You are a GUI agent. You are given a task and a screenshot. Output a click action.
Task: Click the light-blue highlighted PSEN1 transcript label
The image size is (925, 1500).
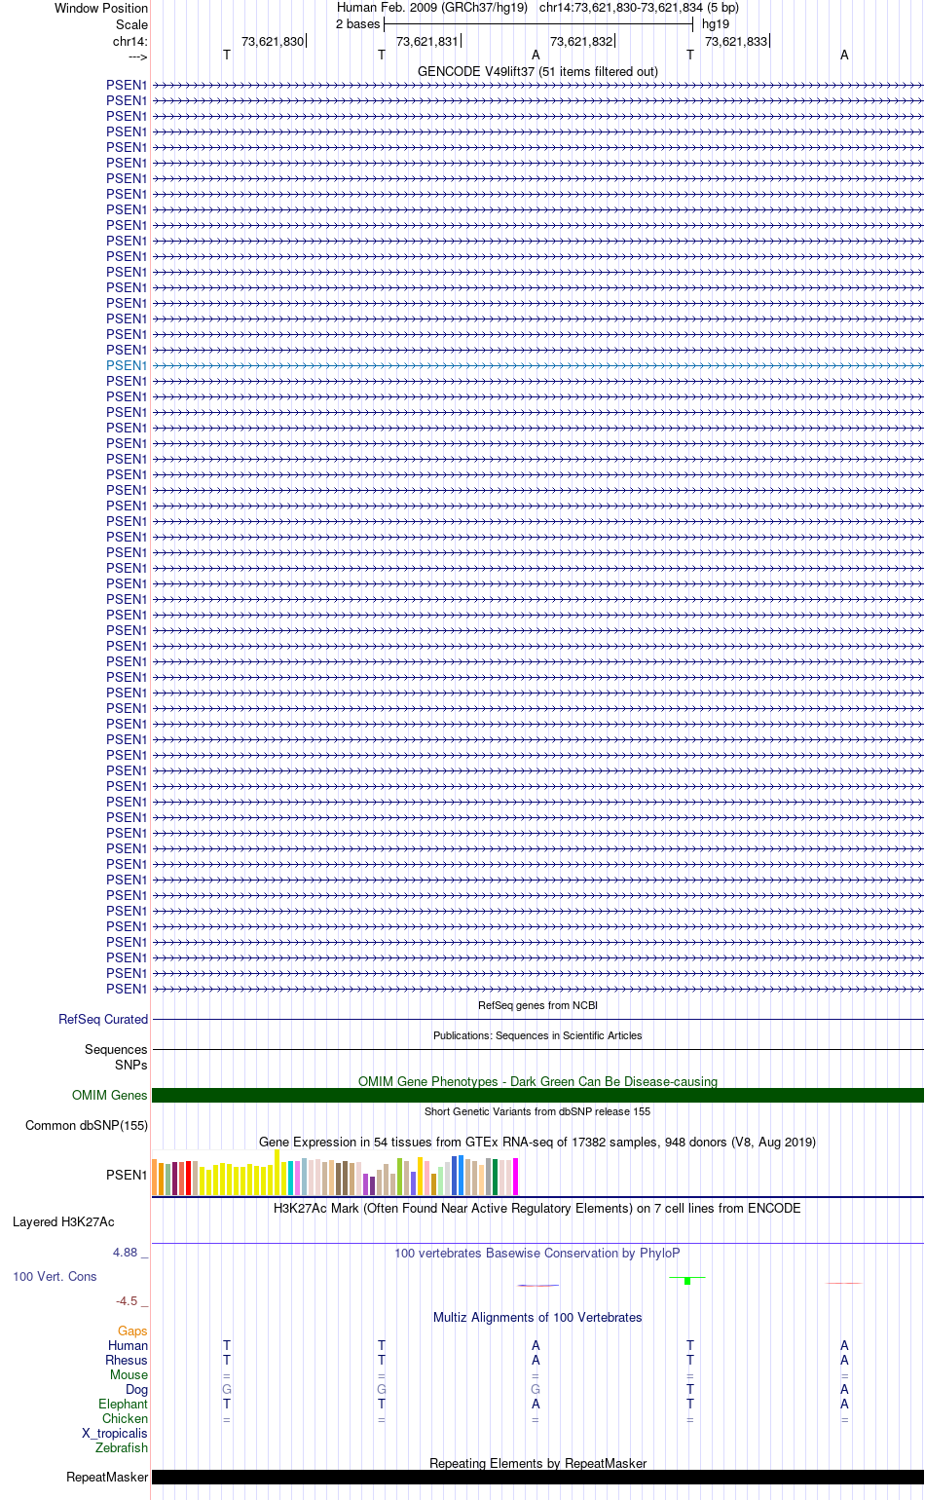tap(127, 365)
